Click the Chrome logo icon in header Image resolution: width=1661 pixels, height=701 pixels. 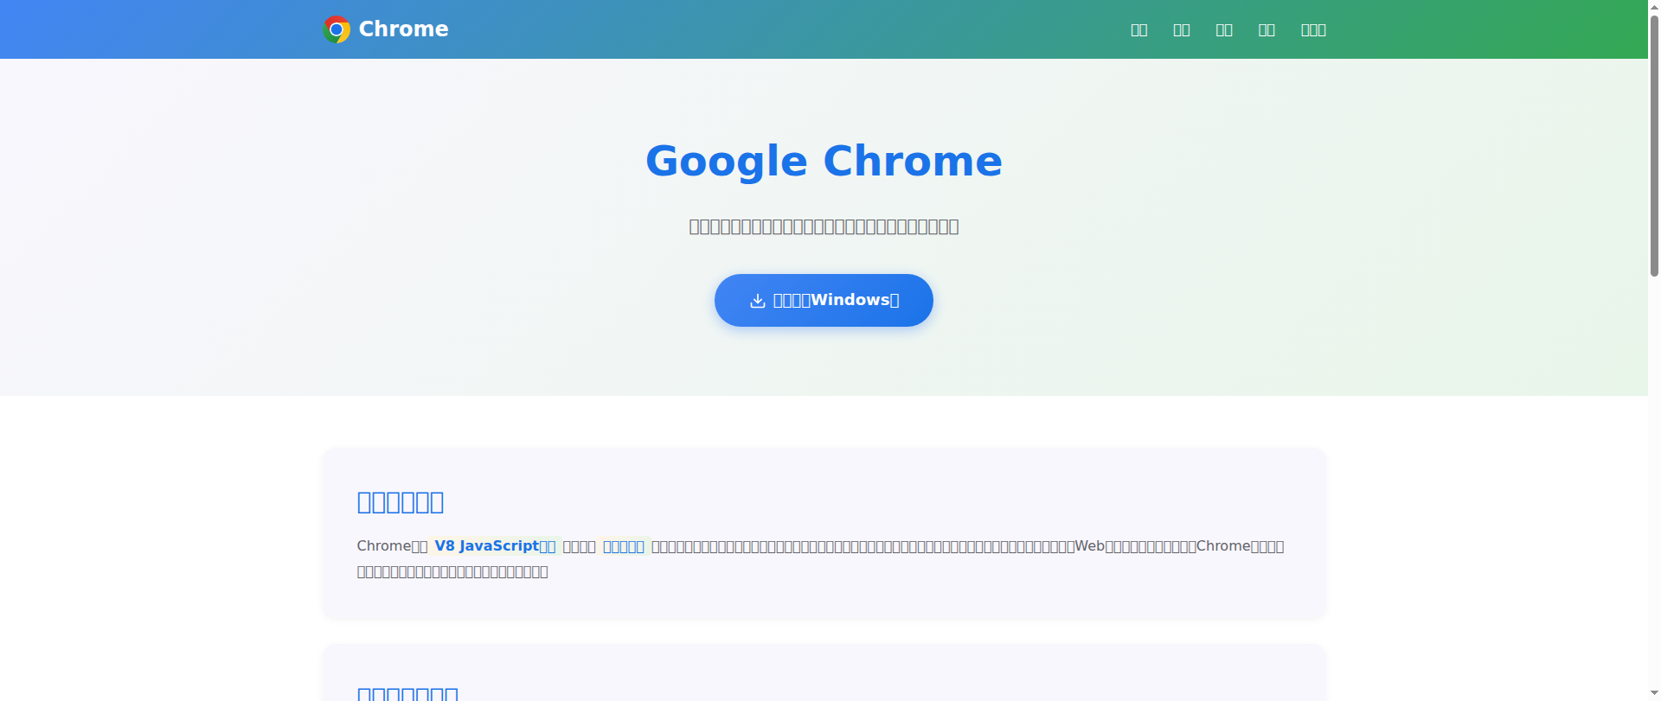pos(337,29)
